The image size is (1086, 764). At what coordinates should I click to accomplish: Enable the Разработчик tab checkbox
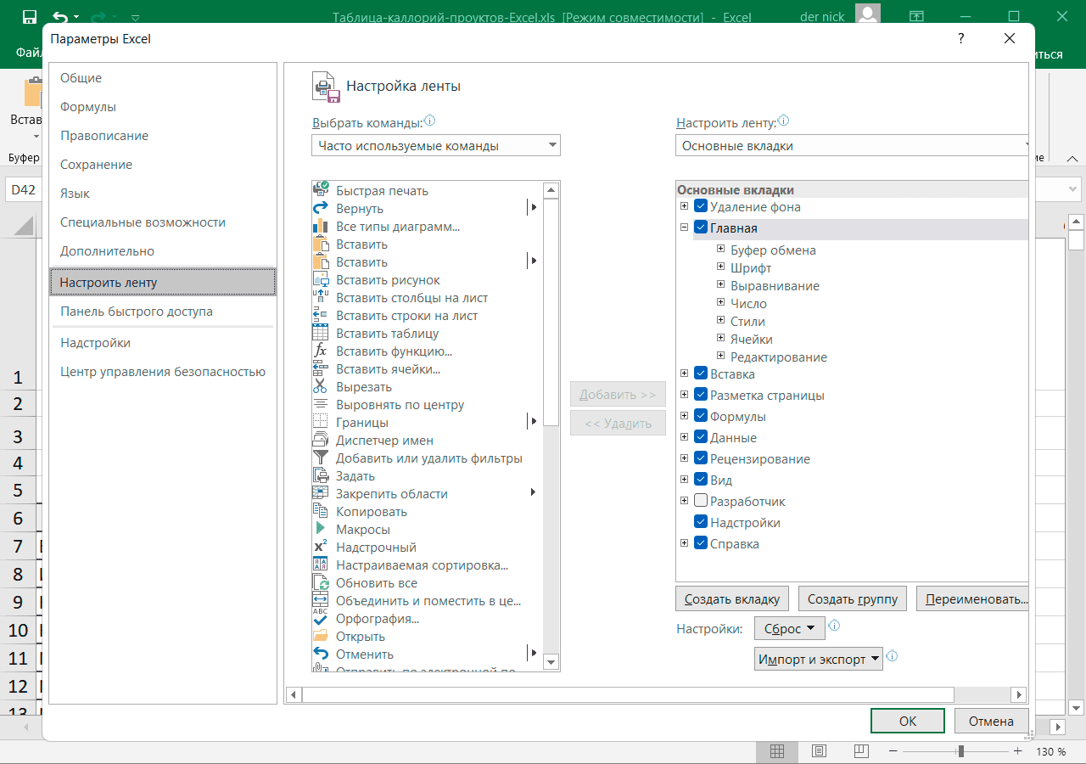tap(701, 501)
